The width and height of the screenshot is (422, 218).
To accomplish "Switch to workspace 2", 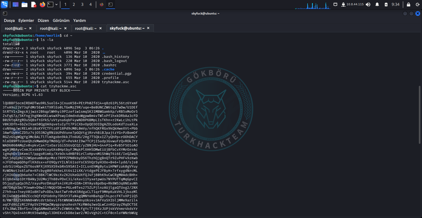I will (x=74, y=4).
